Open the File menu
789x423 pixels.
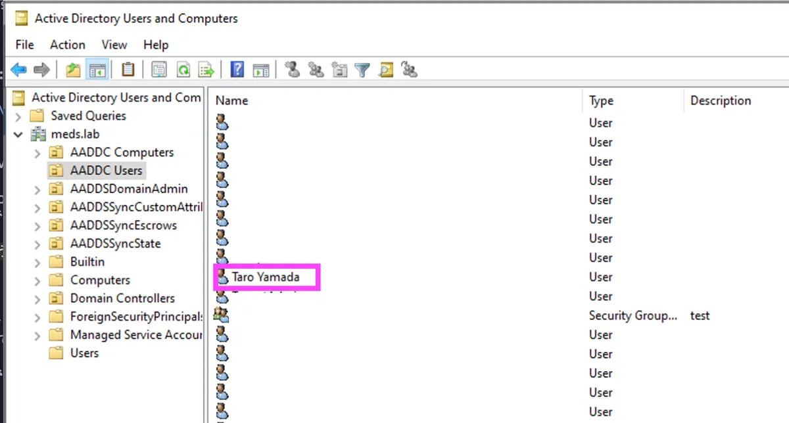[24, 45]
